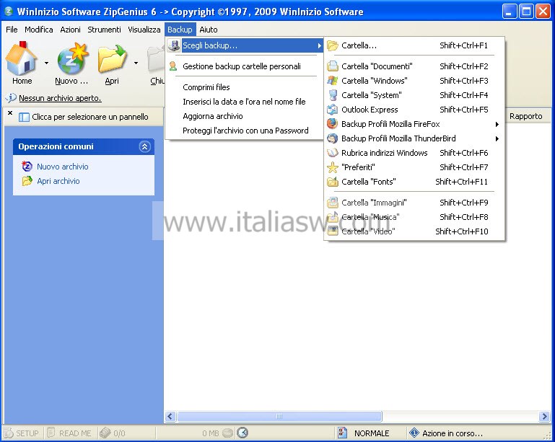The height and width of the screenshot is (442, 555).
Task: Click the info icon beside Nessun archivio aperto
Action: (10, 97)
